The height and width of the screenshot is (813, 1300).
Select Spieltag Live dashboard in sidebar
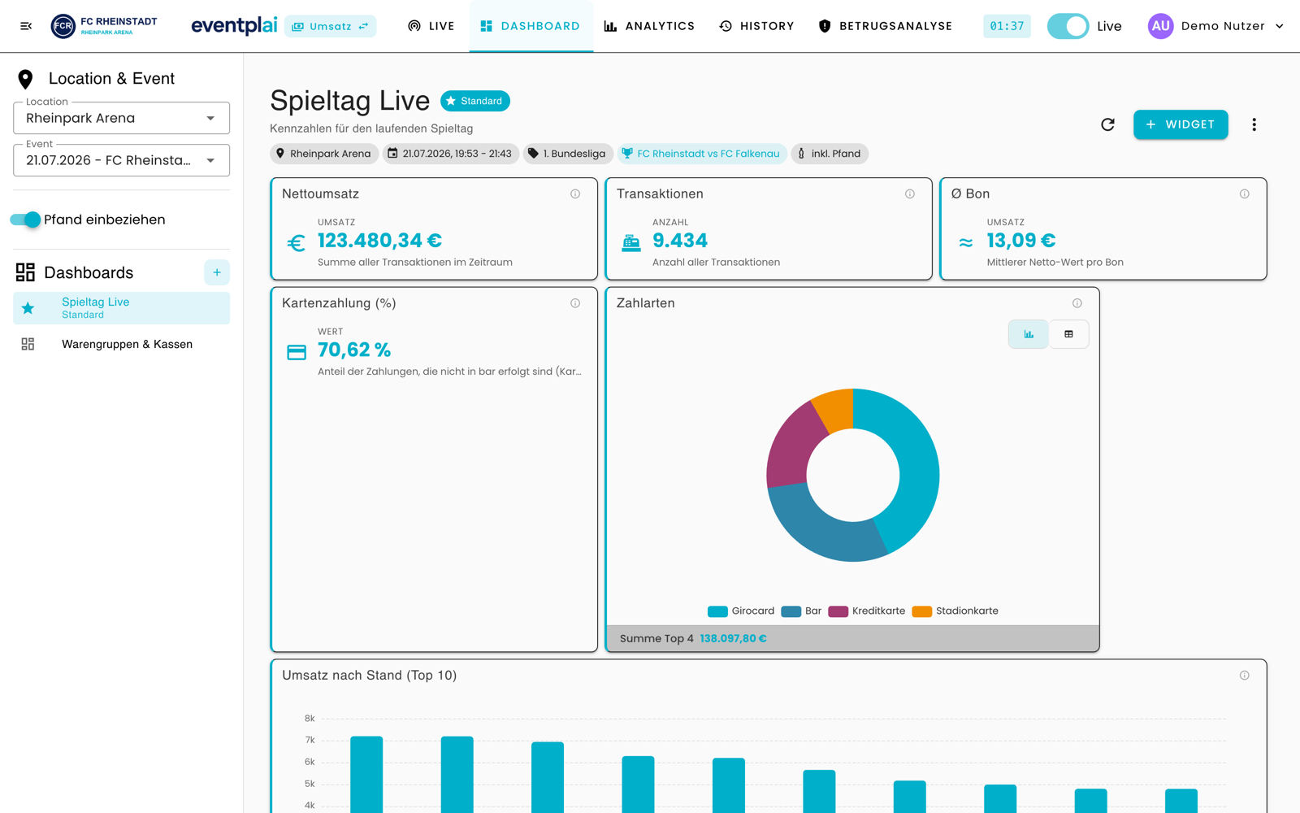121,308
